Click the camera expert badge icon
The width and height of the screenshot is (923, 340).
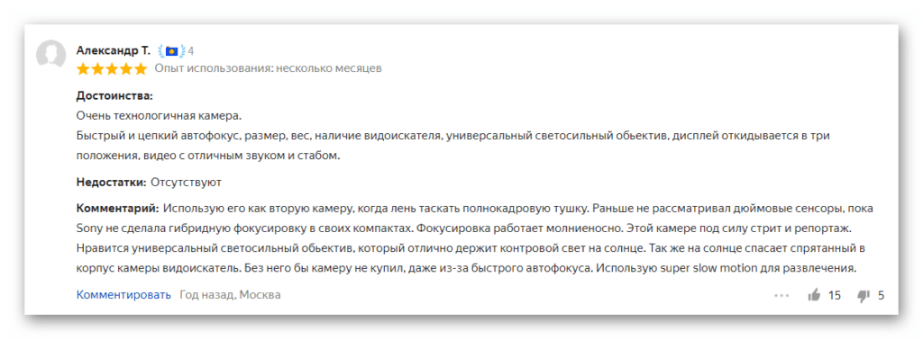click(172, 51)
